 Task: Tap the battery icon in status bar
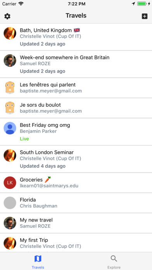coord(142,4)
